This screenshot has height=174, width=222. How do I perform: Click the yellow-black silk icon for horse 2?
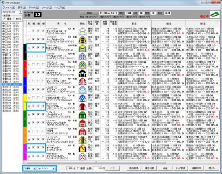82,40
